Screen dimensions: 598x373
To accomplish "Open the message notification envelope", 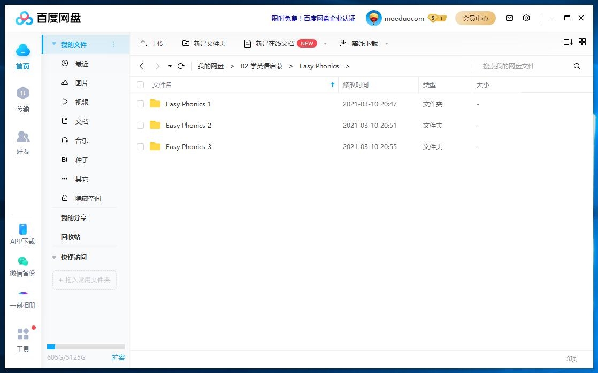I will pyautogui.click(x=509, y=18).
